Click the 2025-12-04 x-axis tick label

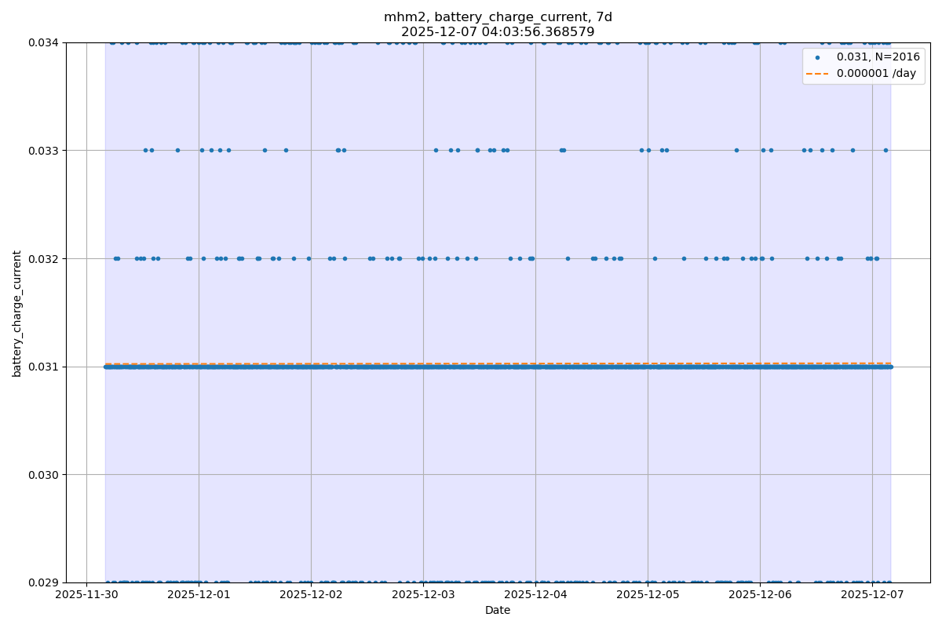pos(535,595)
